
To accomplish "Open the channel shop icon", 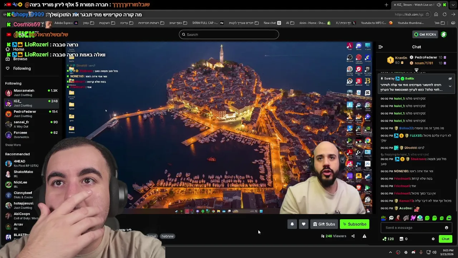I will pyautogui.click(x=401, y=239).
